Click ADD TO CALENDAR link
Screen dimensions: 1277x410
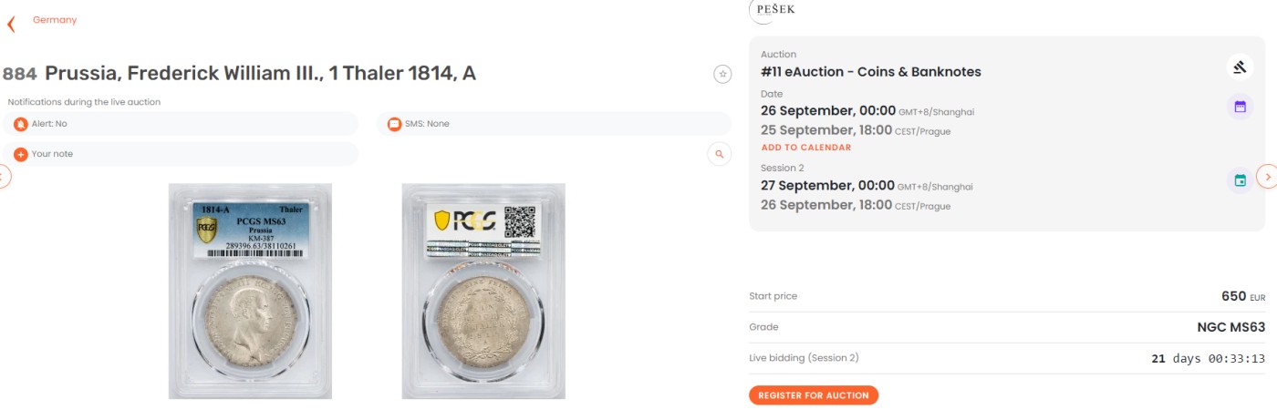tap(805, 148)
